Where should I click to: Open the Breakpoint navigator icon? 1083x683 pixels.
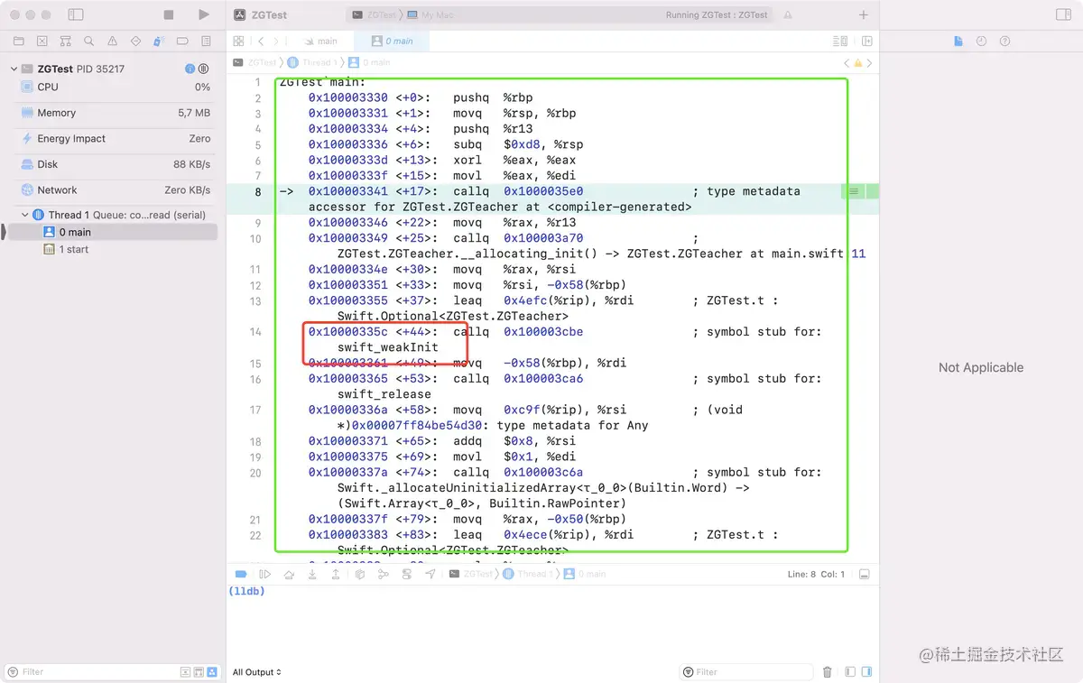182,42
